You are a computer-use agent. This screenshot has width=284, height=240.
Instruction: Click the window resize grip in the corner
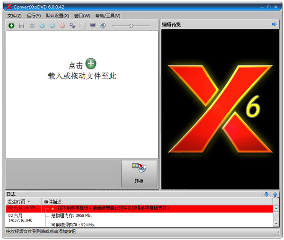[x=277, y=233]
